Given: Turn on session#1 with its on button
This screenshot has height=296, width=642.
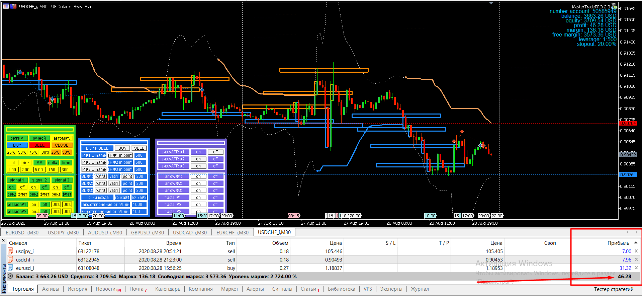Looking at the screenshot, I should coord(33,205).
